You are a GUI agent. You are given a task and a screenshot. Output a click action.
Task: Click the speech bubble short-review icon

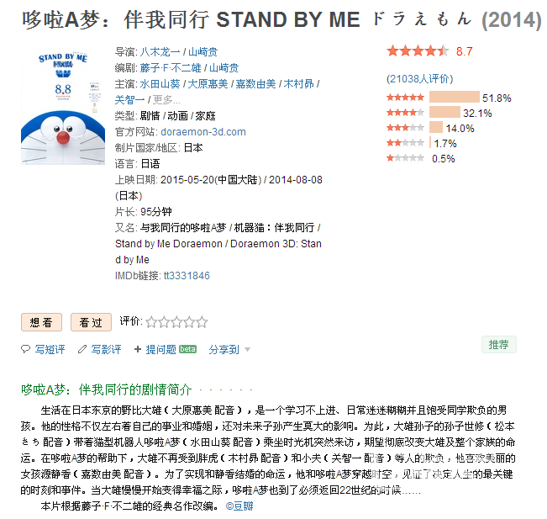point(25,349)
